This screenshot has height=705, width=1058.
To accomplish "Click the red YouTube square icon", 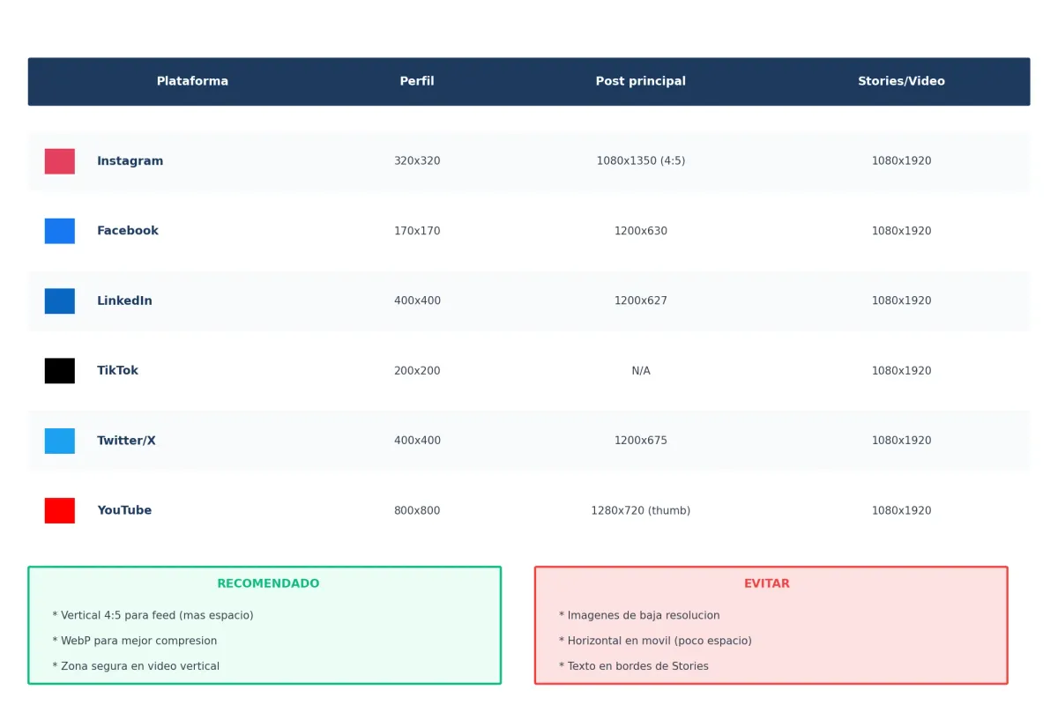I will pyautogui.click(x=60, y=510).
